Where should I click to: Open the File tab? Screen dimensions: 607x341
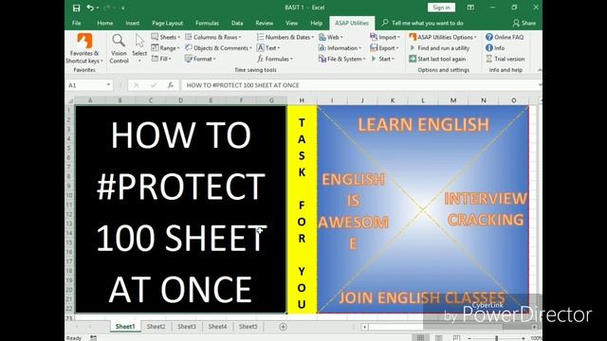click(77, 23)
